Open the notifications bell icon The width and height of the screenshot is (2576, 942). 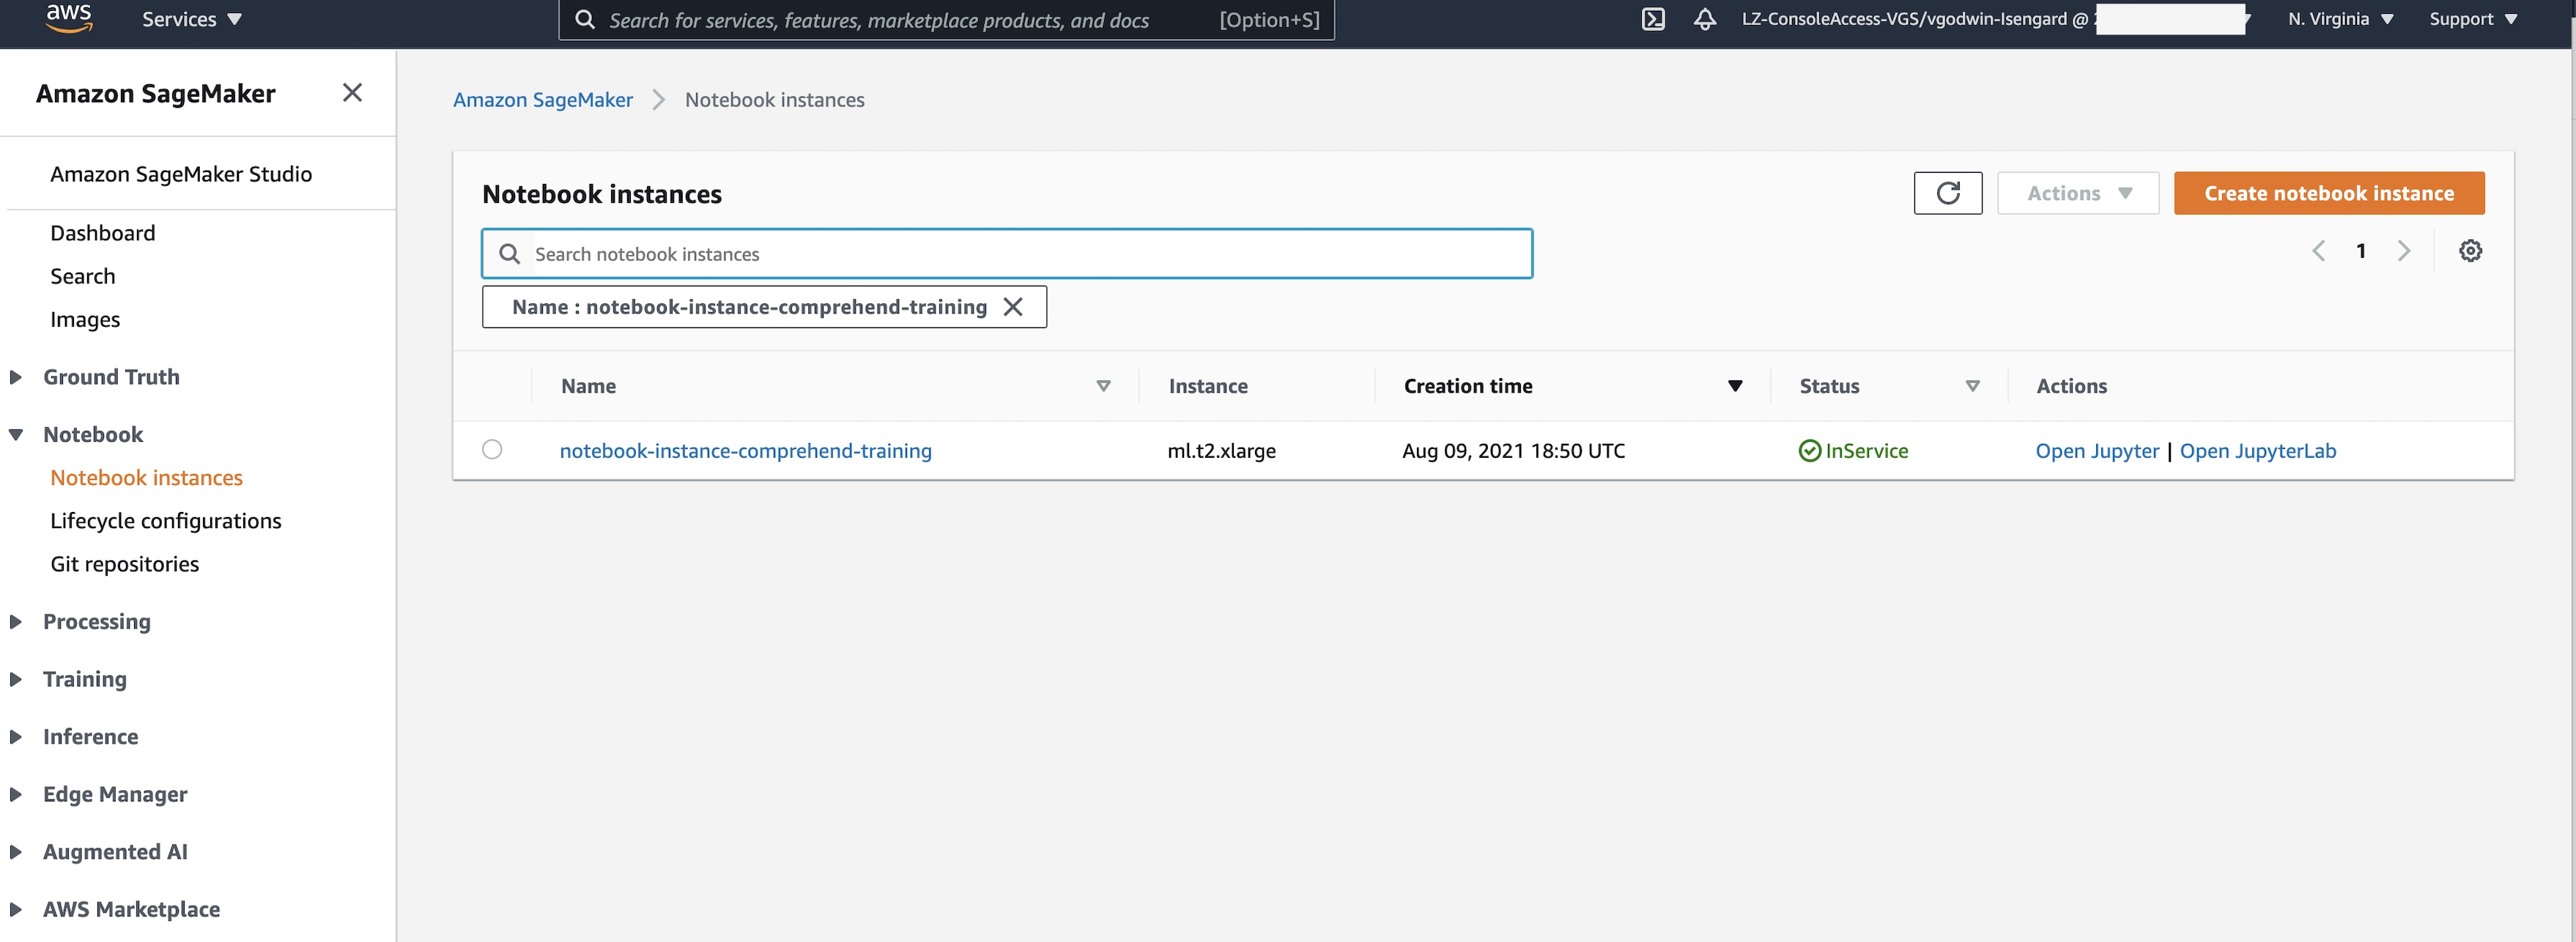(x=1705, y=19)
